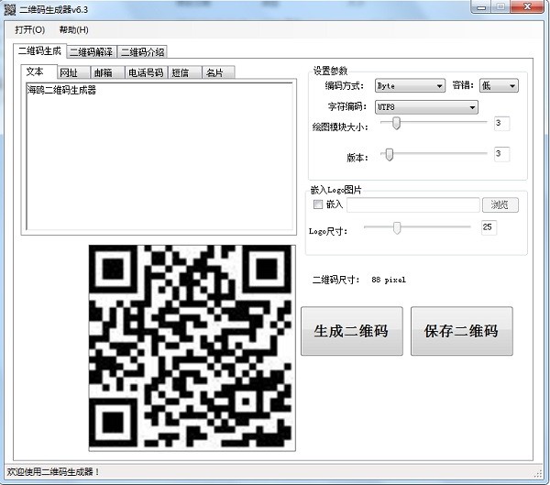Viewport: 550px width, 485px height.
Task: Click the 保存二维码 button
Action: coord(461,331)
